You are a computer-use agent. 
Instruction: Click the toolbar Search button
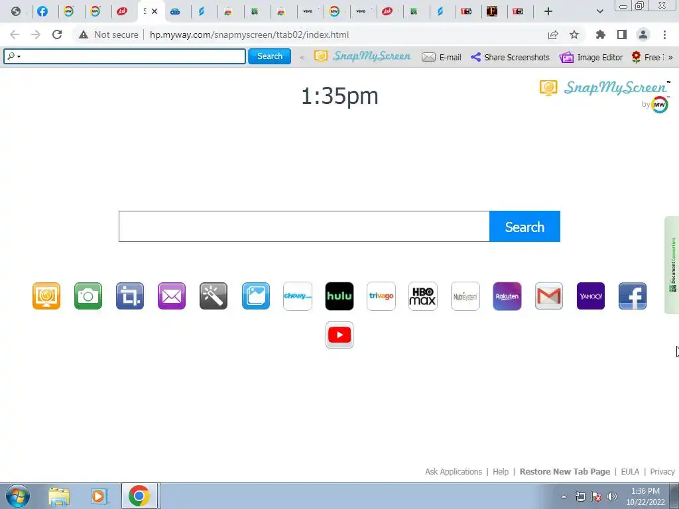[269, 56]
